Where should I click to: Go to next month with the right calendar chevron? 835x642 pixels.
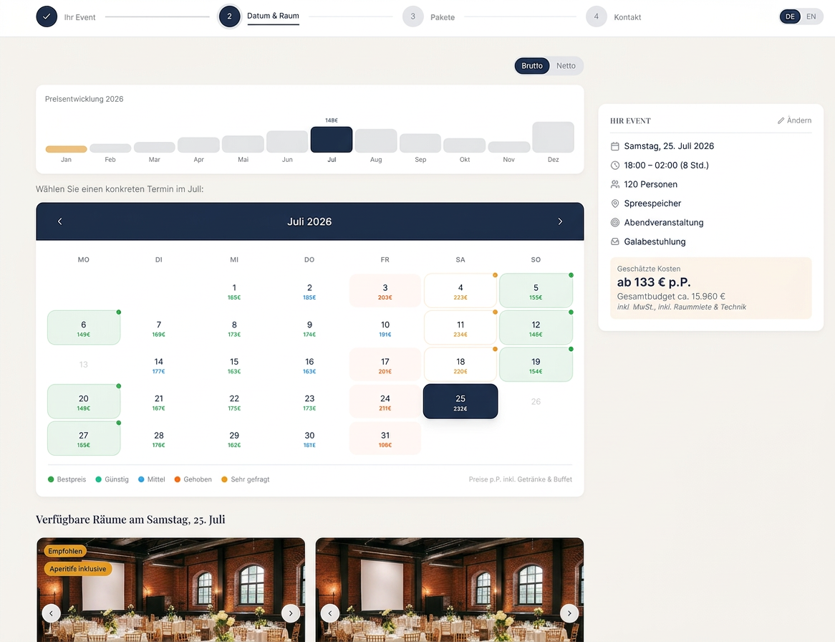pyautogui.click(x=560, y=221)
